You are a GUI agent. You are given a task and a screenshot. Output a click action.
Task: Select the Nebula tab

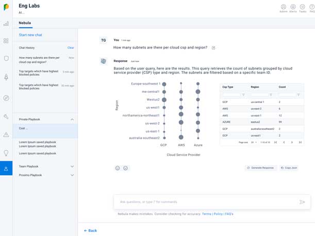[x=25, y=23]
